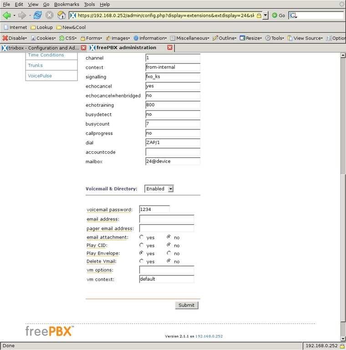Select yes for email attachment
The image size is (346, 350).
pos(142,237)
